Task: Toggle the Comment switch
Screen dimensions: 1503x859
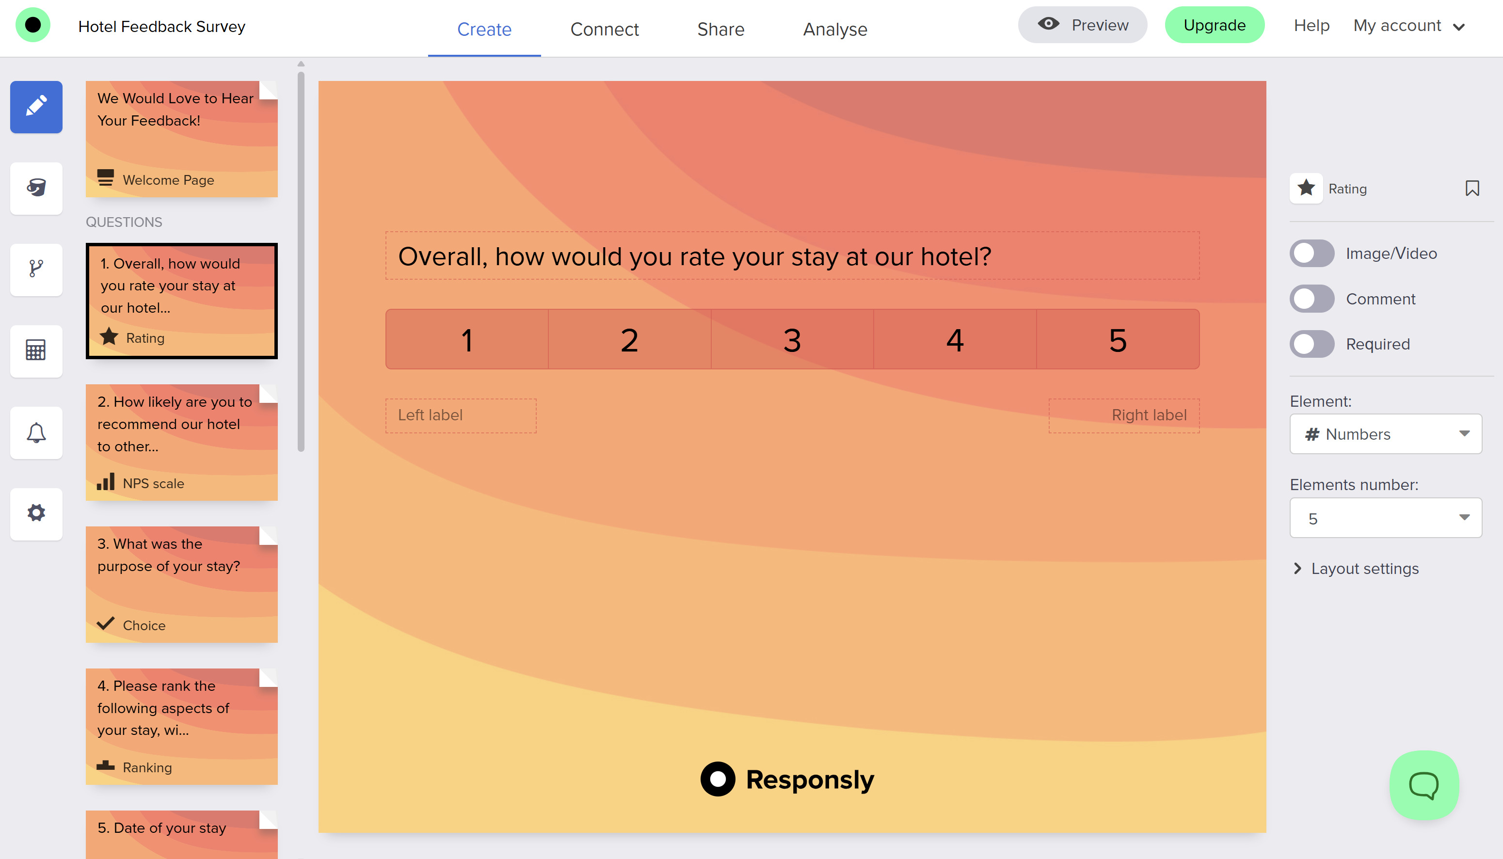Action: [1312, 299]
